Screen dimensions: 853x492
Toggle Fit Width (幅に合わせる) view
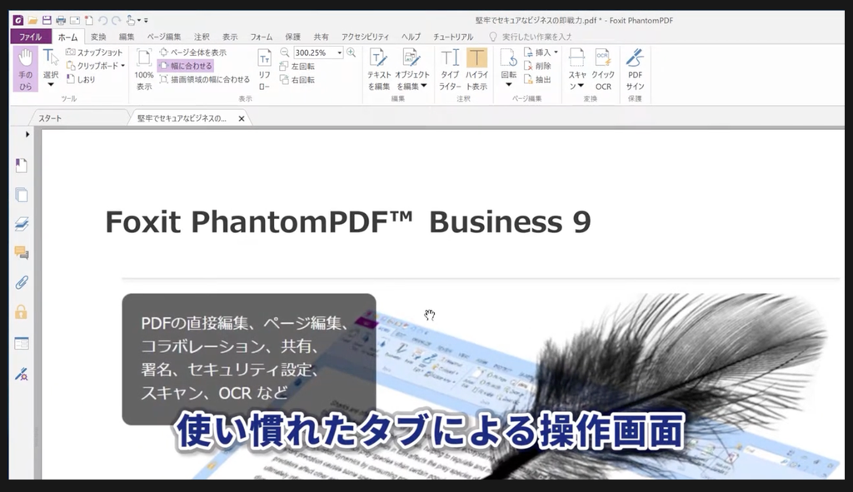186,66
